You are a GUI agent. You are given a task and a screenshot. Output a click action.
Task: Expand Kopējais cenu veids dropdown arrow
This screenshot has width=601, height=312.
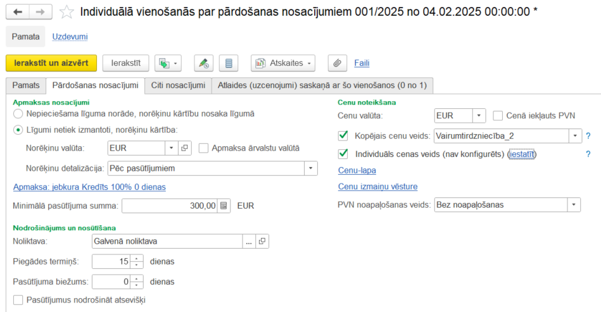[575, 136]
